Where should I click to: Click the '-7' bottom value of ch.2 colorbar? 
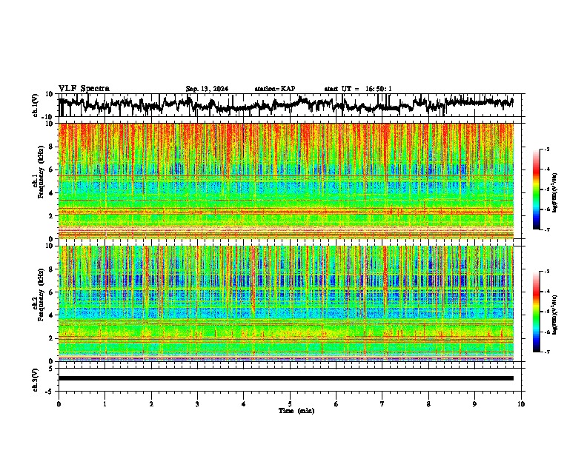click(547, 352)
